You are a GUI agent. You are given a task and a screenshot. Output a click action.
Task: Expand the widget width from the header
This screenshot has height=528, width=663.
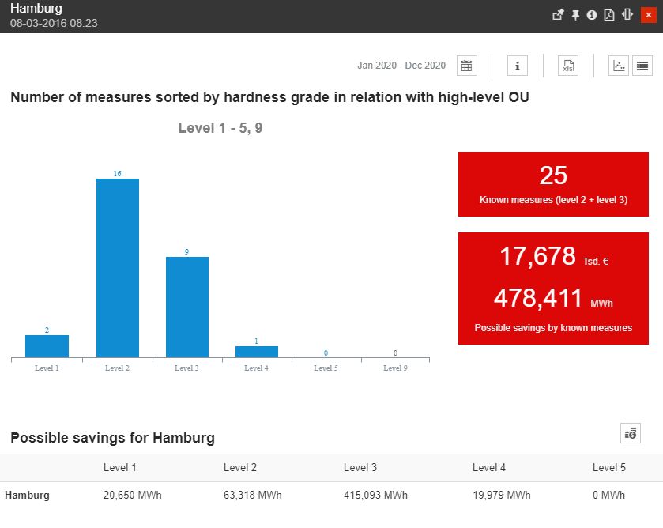627,15
